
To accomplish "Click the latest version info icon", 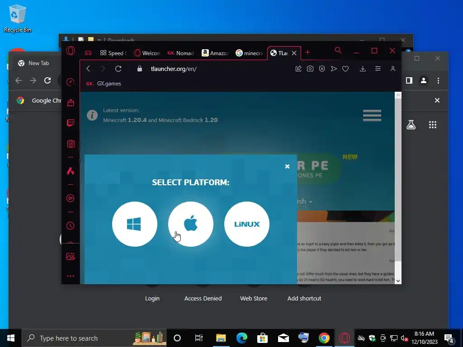I will coord(92,115).
